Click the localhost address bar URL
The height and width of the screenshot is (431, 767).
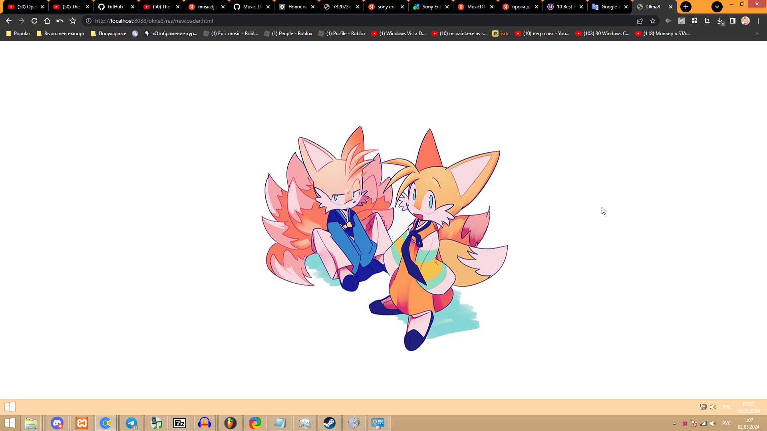point(154,21)
